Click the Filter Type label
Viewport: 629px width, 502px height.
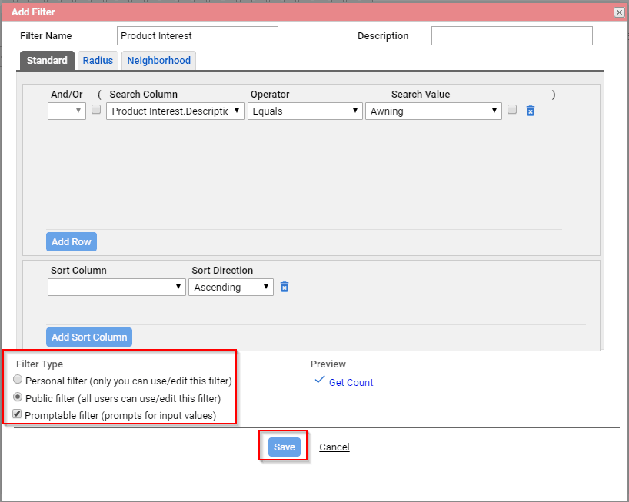pyautogui.click(x=39, y=364)
